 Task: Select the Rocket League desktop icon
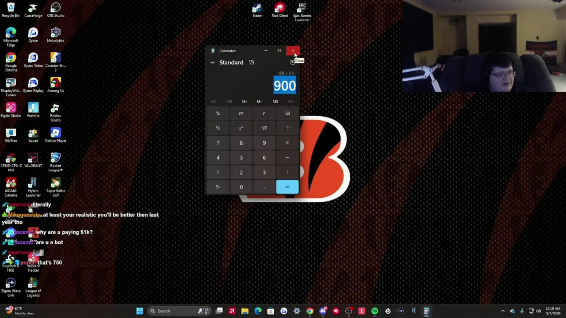pyautogui.click(x=55, y=163)
